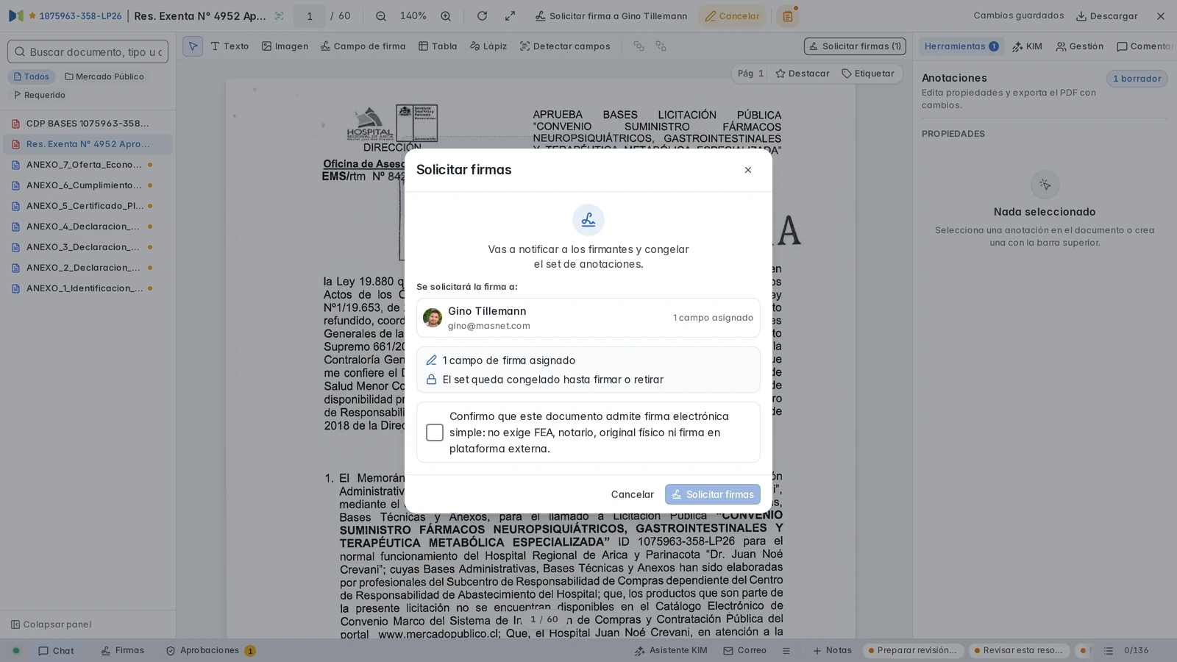Open Correo in the bottom bar
This screenshot has height=662, width=1177.
(x=744, y=651)
